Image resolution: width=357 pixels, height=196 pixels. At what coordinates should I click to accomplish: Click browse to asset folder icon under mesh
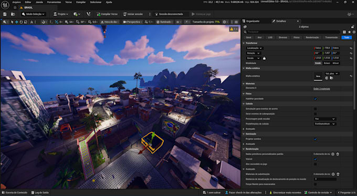331,78
